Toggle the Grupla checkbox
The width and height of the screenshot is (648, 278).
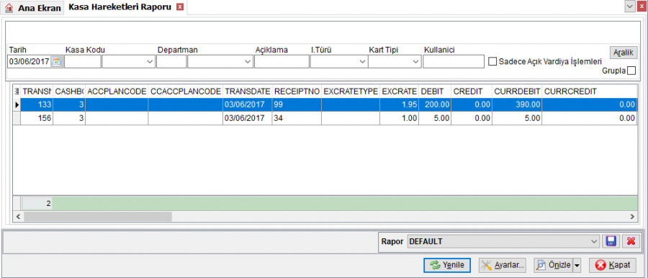click(x=631, y=71)
